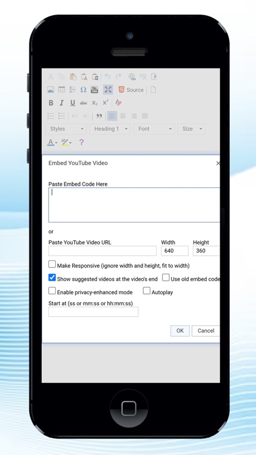
Task: Open the background highlight color picker
Action: pyautogui.click(x=67, y=142)
